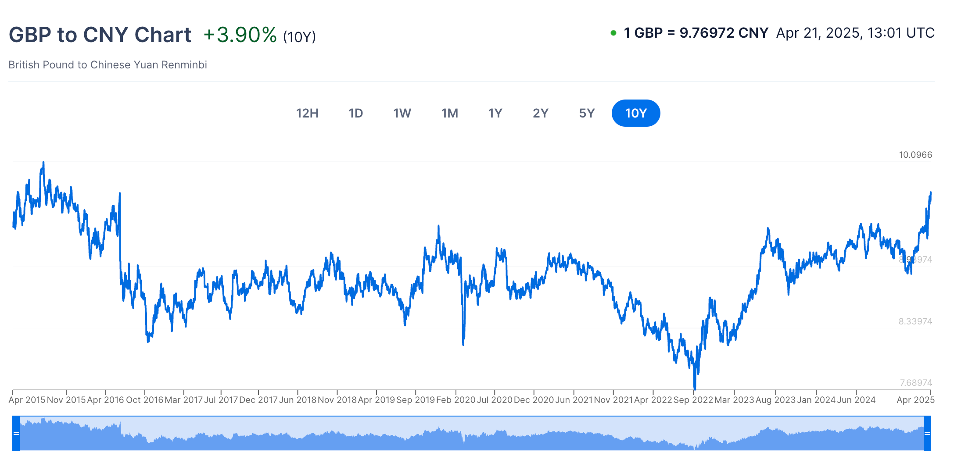Select the 12H time range

pyautogui.click(x=307, y=113)
